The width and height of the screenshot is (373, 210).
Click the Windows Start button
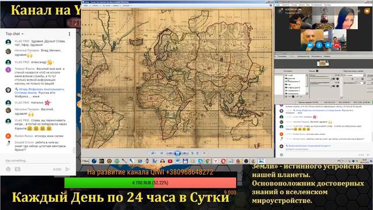click(x=85, y=161)
